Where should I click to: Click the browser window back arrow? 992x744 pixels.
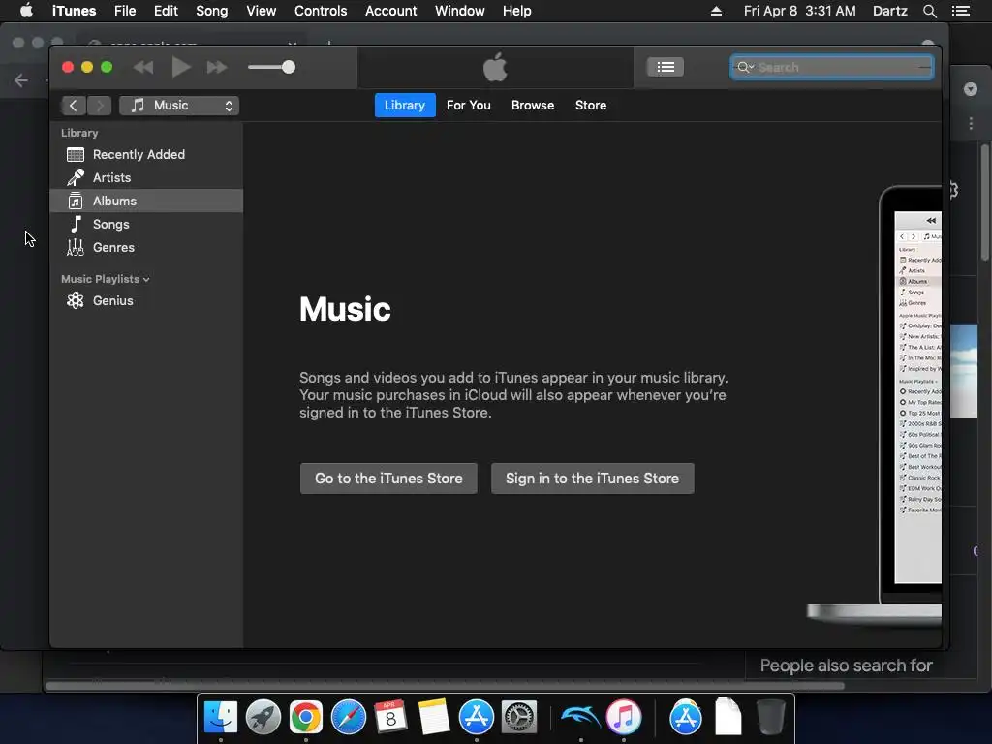(21, 80)
